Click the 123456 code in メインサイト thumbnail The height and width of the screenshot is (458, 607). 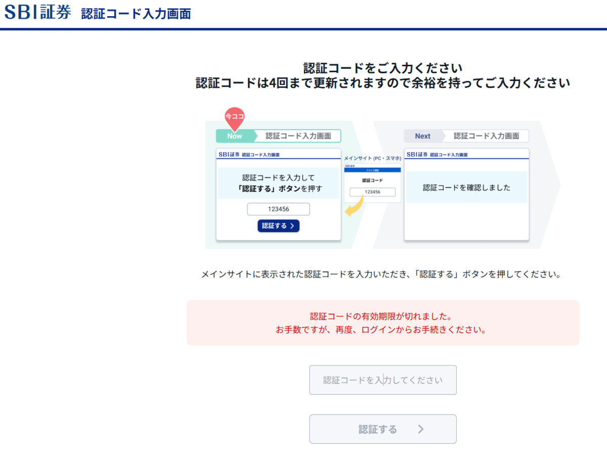click(x=372, y=192)
